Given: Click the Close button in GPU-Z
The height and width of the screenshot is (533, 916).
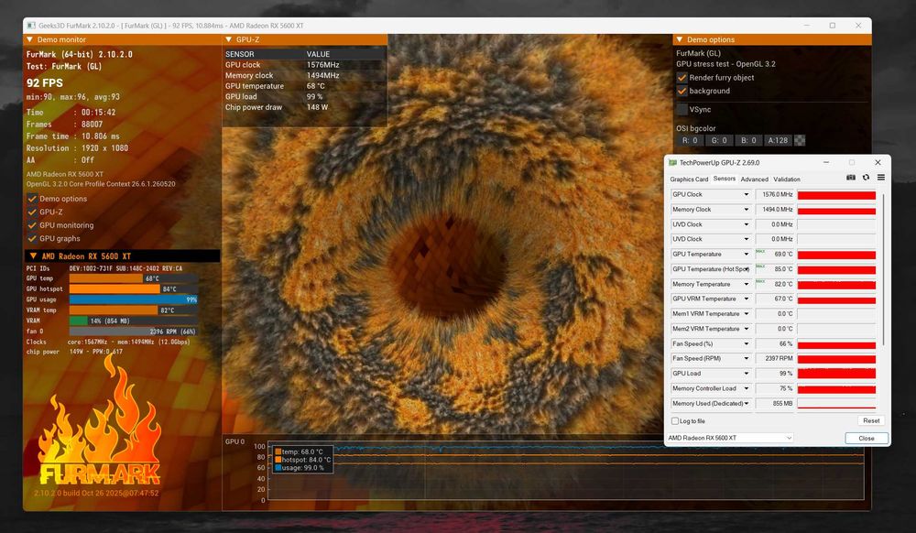Looking at the screenshot, I should [x=867, y=439].
